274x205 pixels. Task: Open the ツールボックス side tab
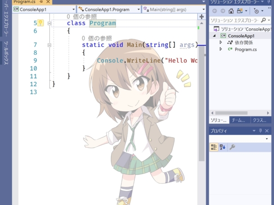coord(6,53)
